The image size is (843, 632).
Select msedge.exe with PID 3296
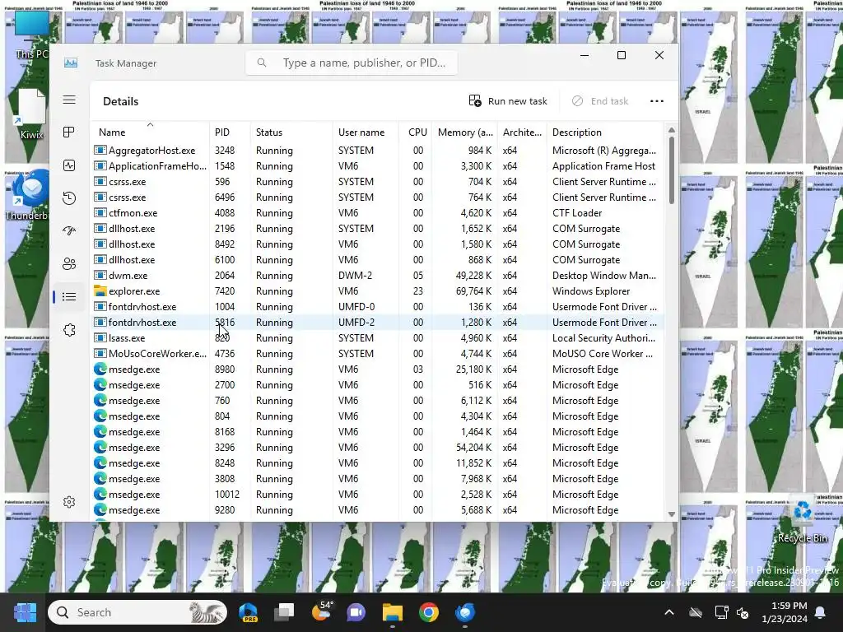pos(378,447)
